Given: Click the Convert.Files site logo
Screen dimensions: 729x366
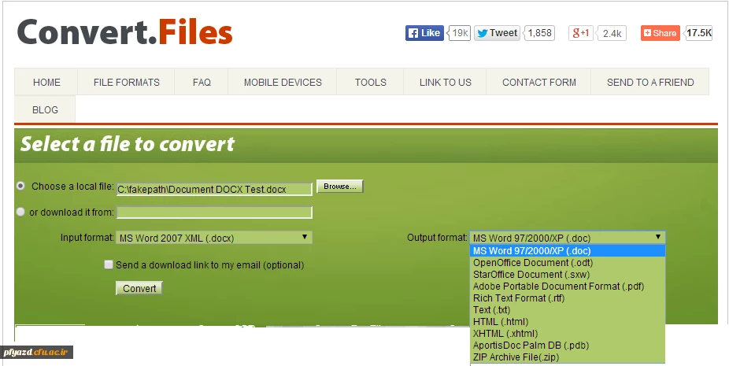Looking at the screenshot, I should [124, 32].
